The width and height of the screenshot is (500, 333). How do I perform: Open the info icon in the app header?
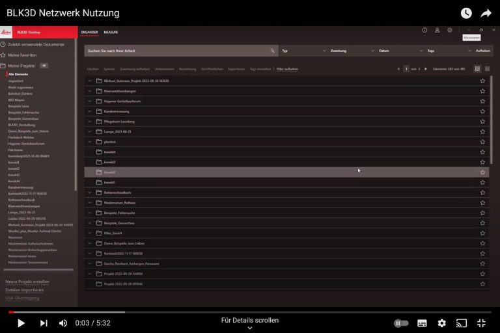click(424, 30)
